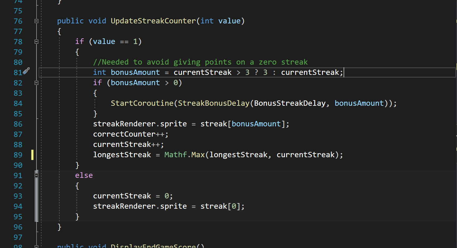
Task: Click 'int' keyword declaring bonusAmount
Action: (x=99, y=72)
